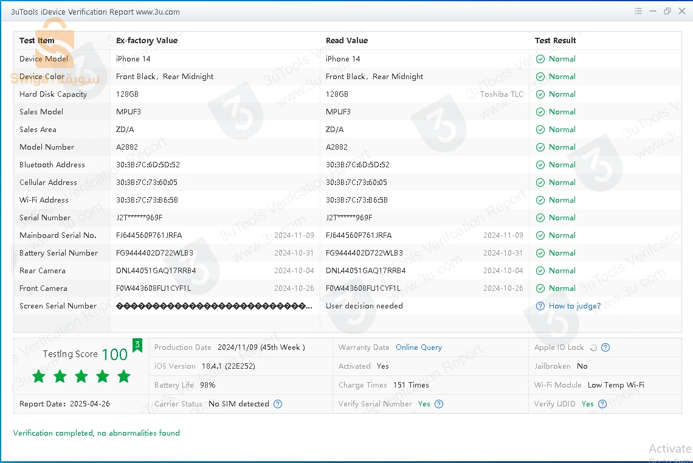Image resolution: width=693 pixels, height=463 pixels.
Task: Click the Mainboard Serial No. checkmark icon
Action: coord(540,235)
